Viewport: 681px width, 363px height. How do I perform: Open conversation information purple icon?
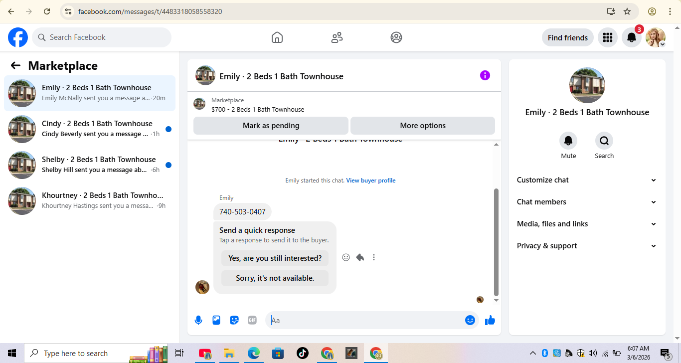[485, 75]
